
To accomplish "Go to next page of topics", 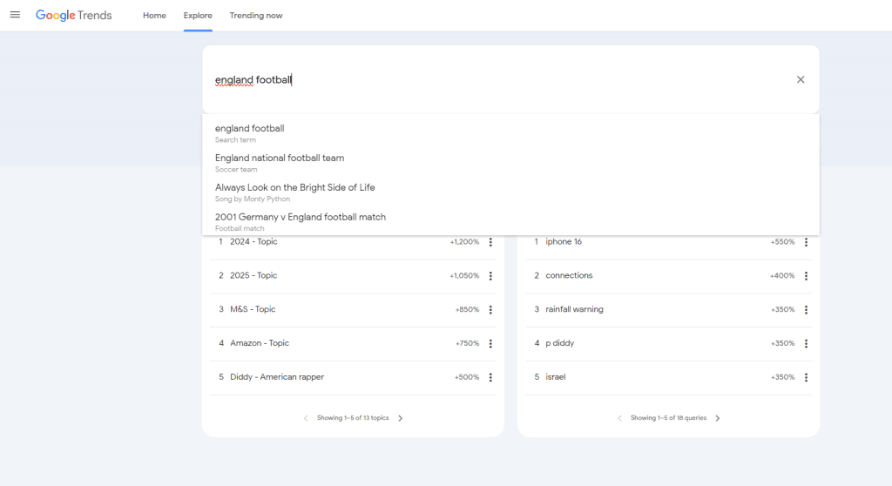I will (401, 418).
